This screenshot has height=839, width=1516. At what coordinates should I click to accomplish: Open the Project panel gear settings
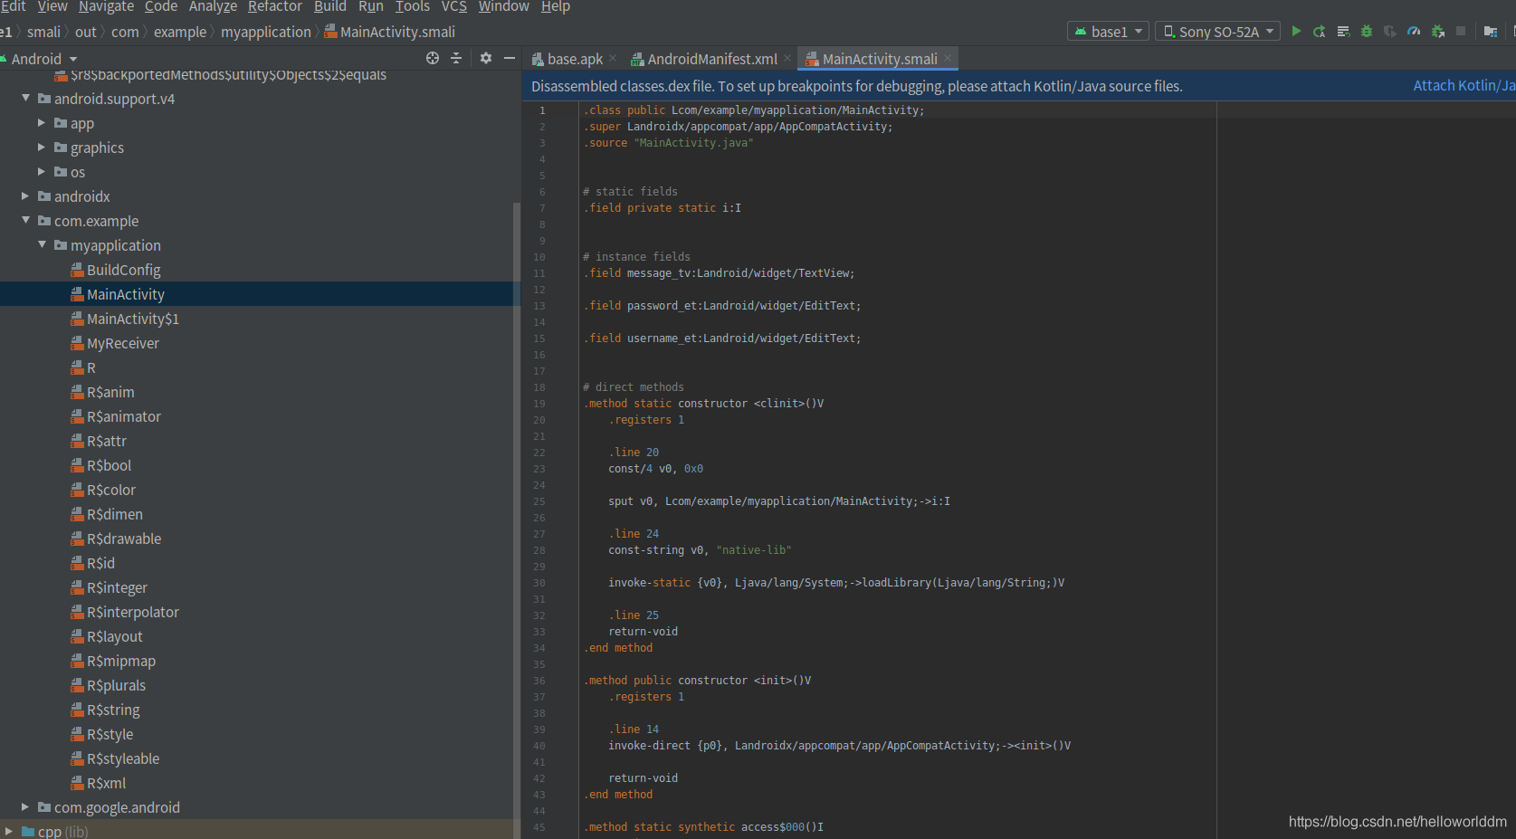coord(486,58)
